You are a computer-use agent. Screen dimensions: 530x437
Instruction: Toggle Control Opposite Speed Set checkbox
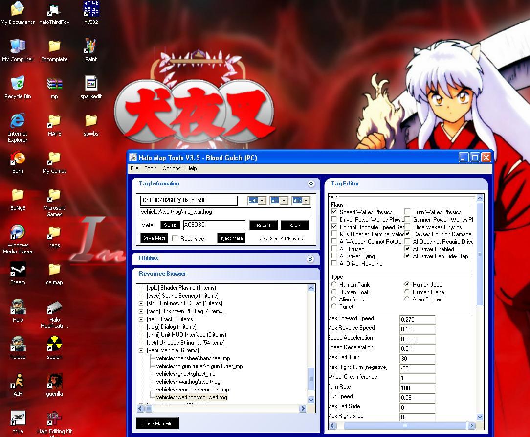click(x=334, y=226)
